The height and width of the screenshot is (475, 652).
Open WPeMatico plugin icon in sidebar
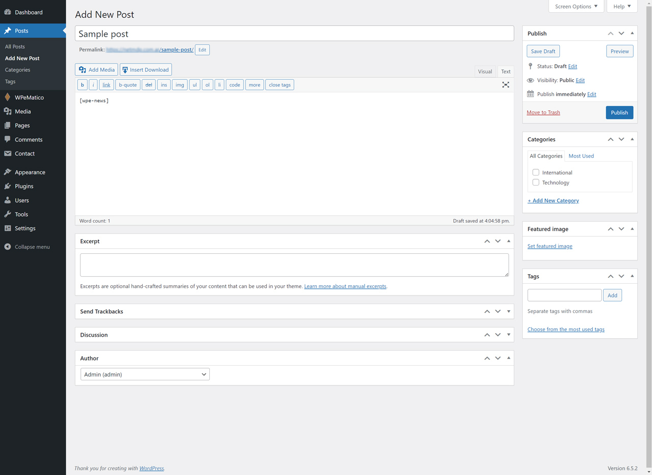click(x=8, y=97)
